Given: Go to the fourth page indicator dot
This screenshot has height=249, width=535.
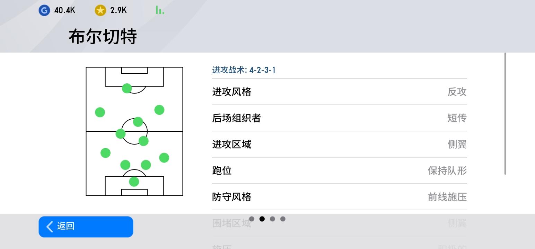Looking at the screenshot, I should pos(283,219).
